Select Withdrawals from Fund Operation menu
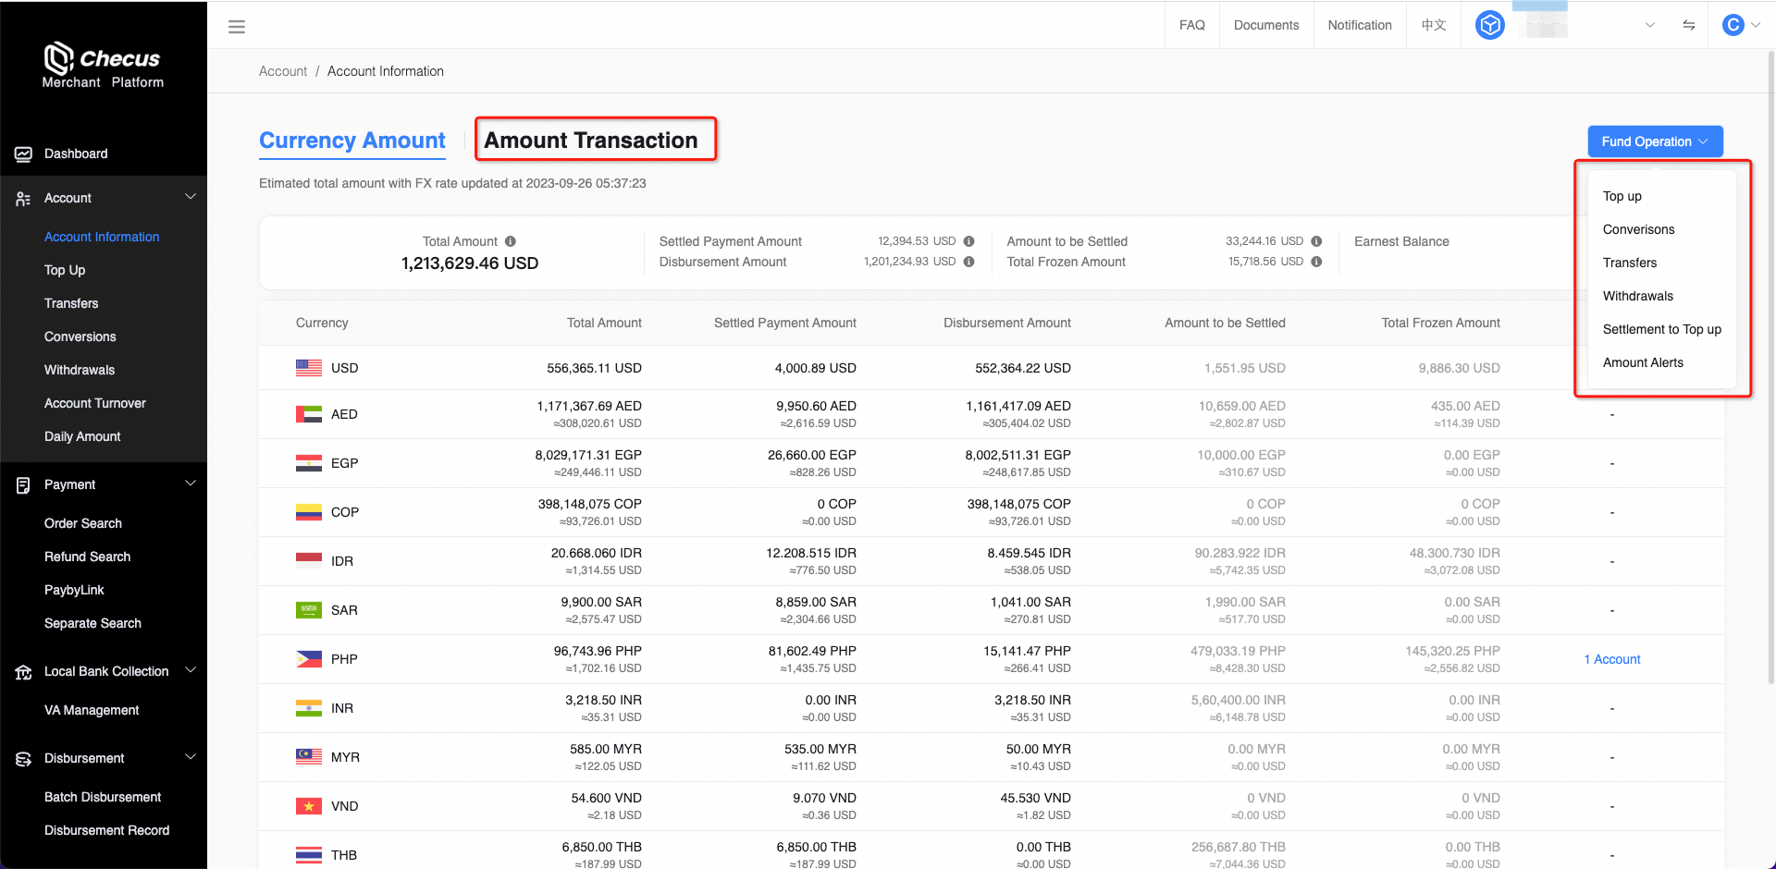1776x869 pixels. coord(1637,296)
